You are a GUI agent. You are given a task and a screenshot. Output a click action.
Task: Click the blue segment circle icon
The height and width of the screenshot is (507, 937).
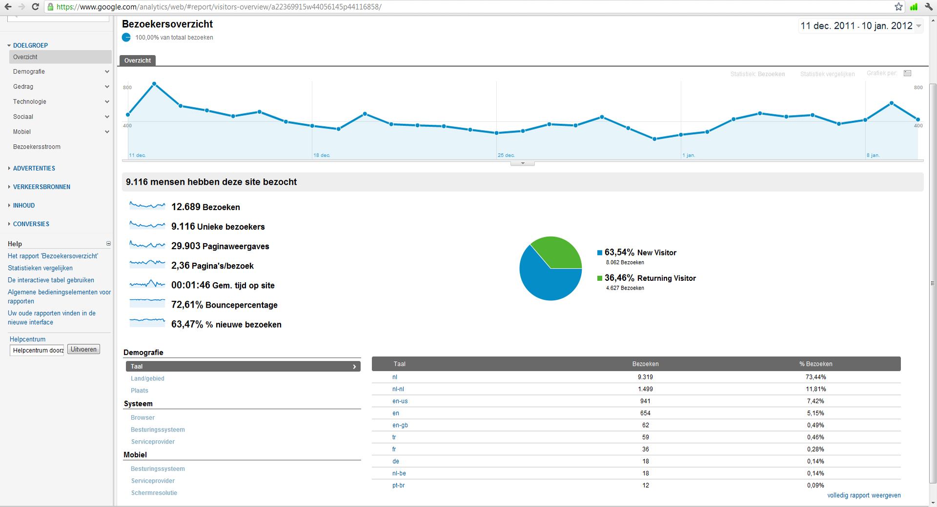coord(126,38)
